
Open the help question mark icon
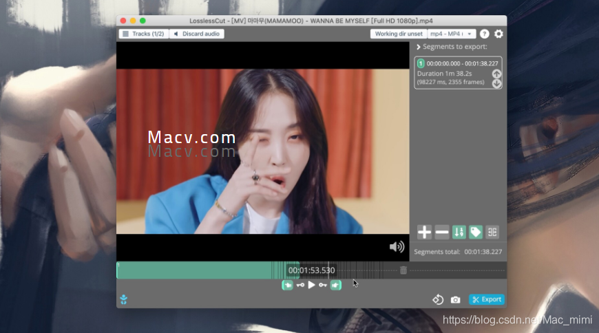[x=485, y=34]
